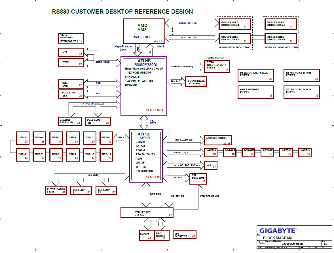This screenshot has width=334, height=253.
Task: Click the SB710 CORE & PCIE POWER block
Action: [302, 92]
